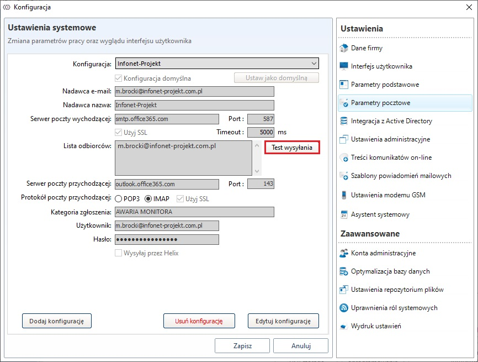Click the Integracja z Active Directory icon

point(344,121)
